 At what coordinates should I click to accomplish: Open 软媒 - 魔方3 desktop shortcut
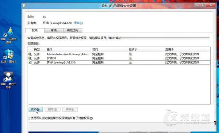pos(8,56)
